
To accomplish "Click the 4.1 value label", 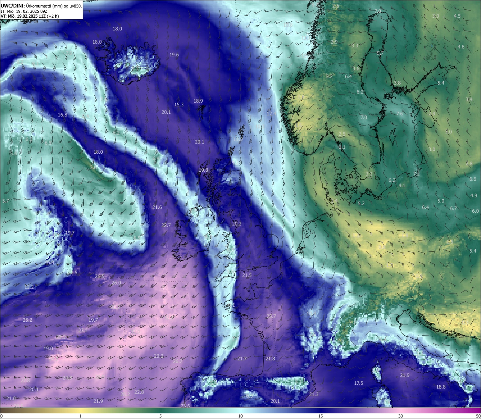I will pos(402,185).
